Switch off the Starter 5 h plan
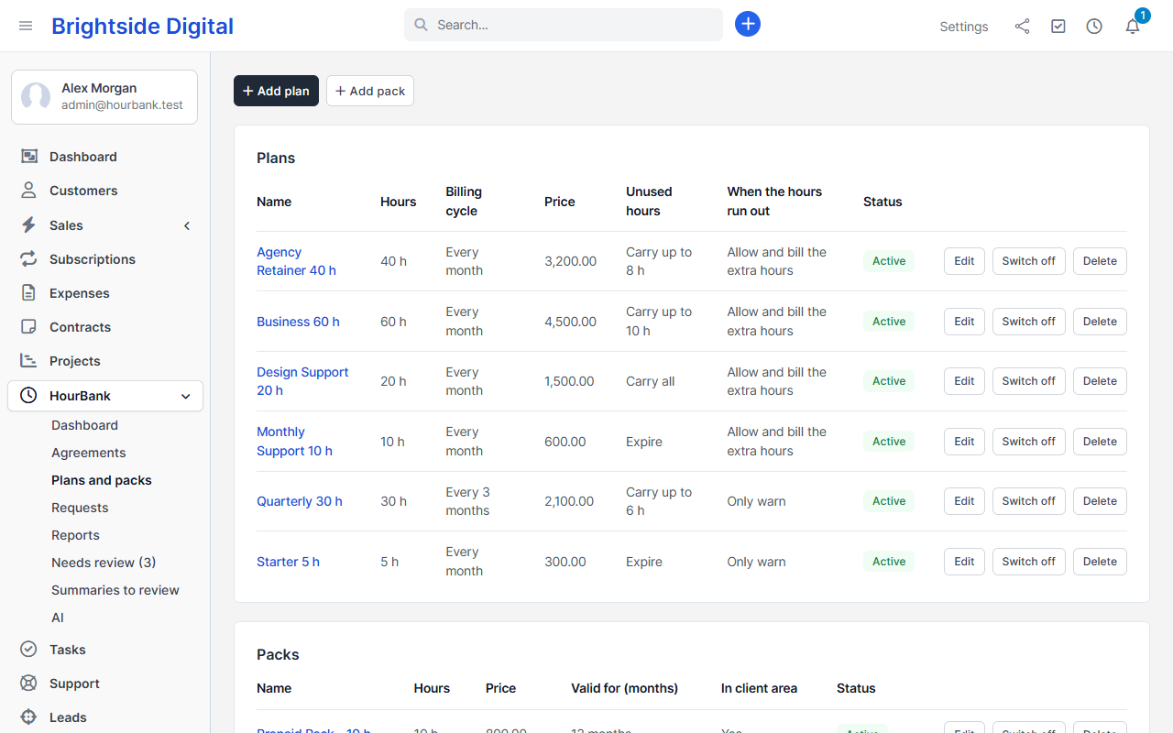1173x733 pixels. [1029, 562]
